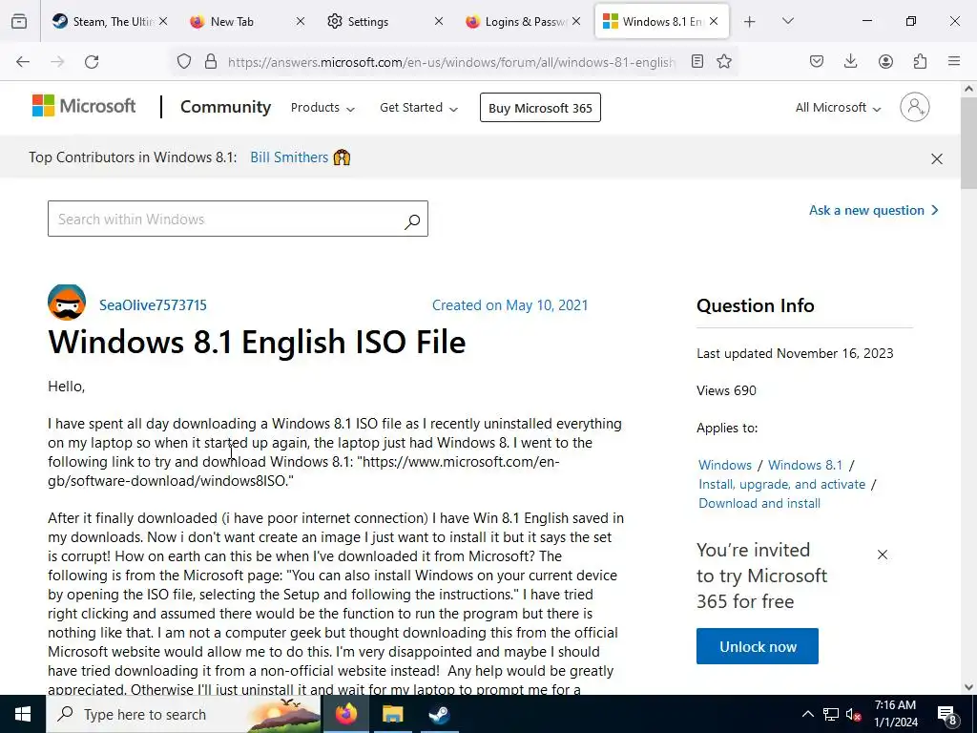Click the address bar URL

(x=451, y=62)
